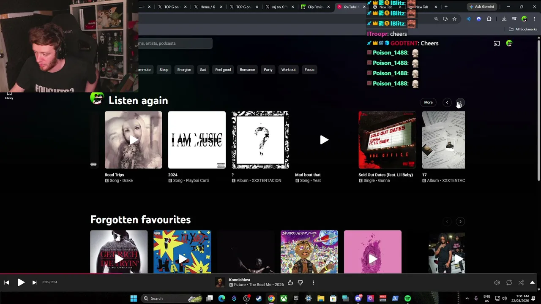Select the Sad mood chip

(203, 70)
